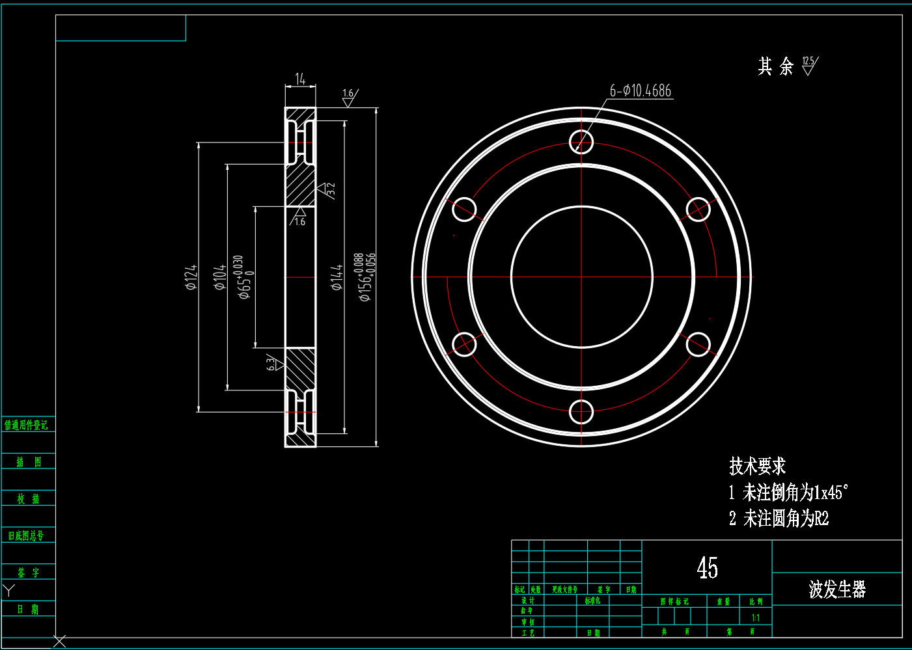912x650 pixels.
Task: Click the 1:1 scale value in title block
Action: click(x=755, y=617)
